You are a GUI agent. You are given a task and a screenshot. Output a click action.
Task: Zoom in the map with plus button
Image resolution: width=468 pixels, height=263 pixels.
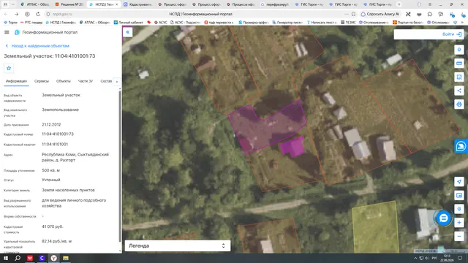[459, 222]
